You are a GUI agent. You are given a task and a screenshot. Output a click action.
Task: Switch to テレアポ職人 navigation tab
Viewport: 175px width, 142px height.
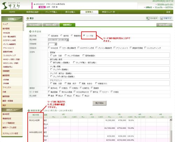point(51,12)
